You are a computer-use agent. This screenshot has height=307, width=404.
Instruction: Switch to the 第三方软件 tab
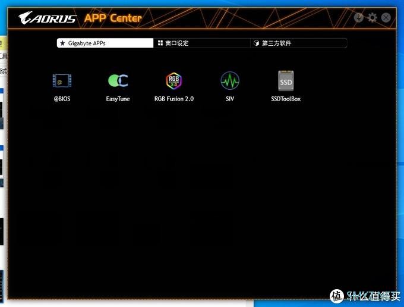pyautogui.click(x=299, y=43)
